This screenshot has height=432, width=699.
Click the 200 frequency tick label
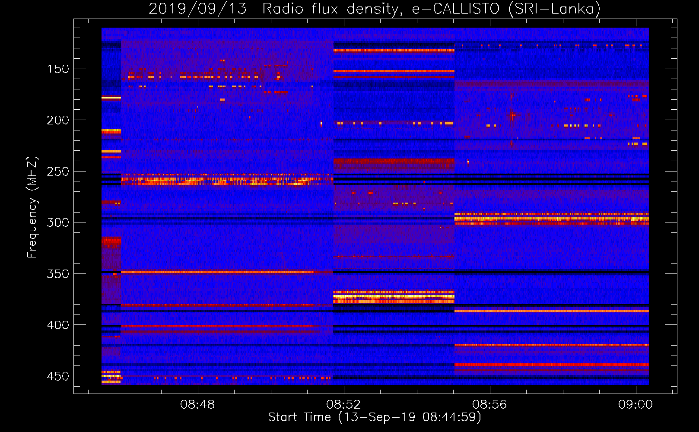pos(58,120)
